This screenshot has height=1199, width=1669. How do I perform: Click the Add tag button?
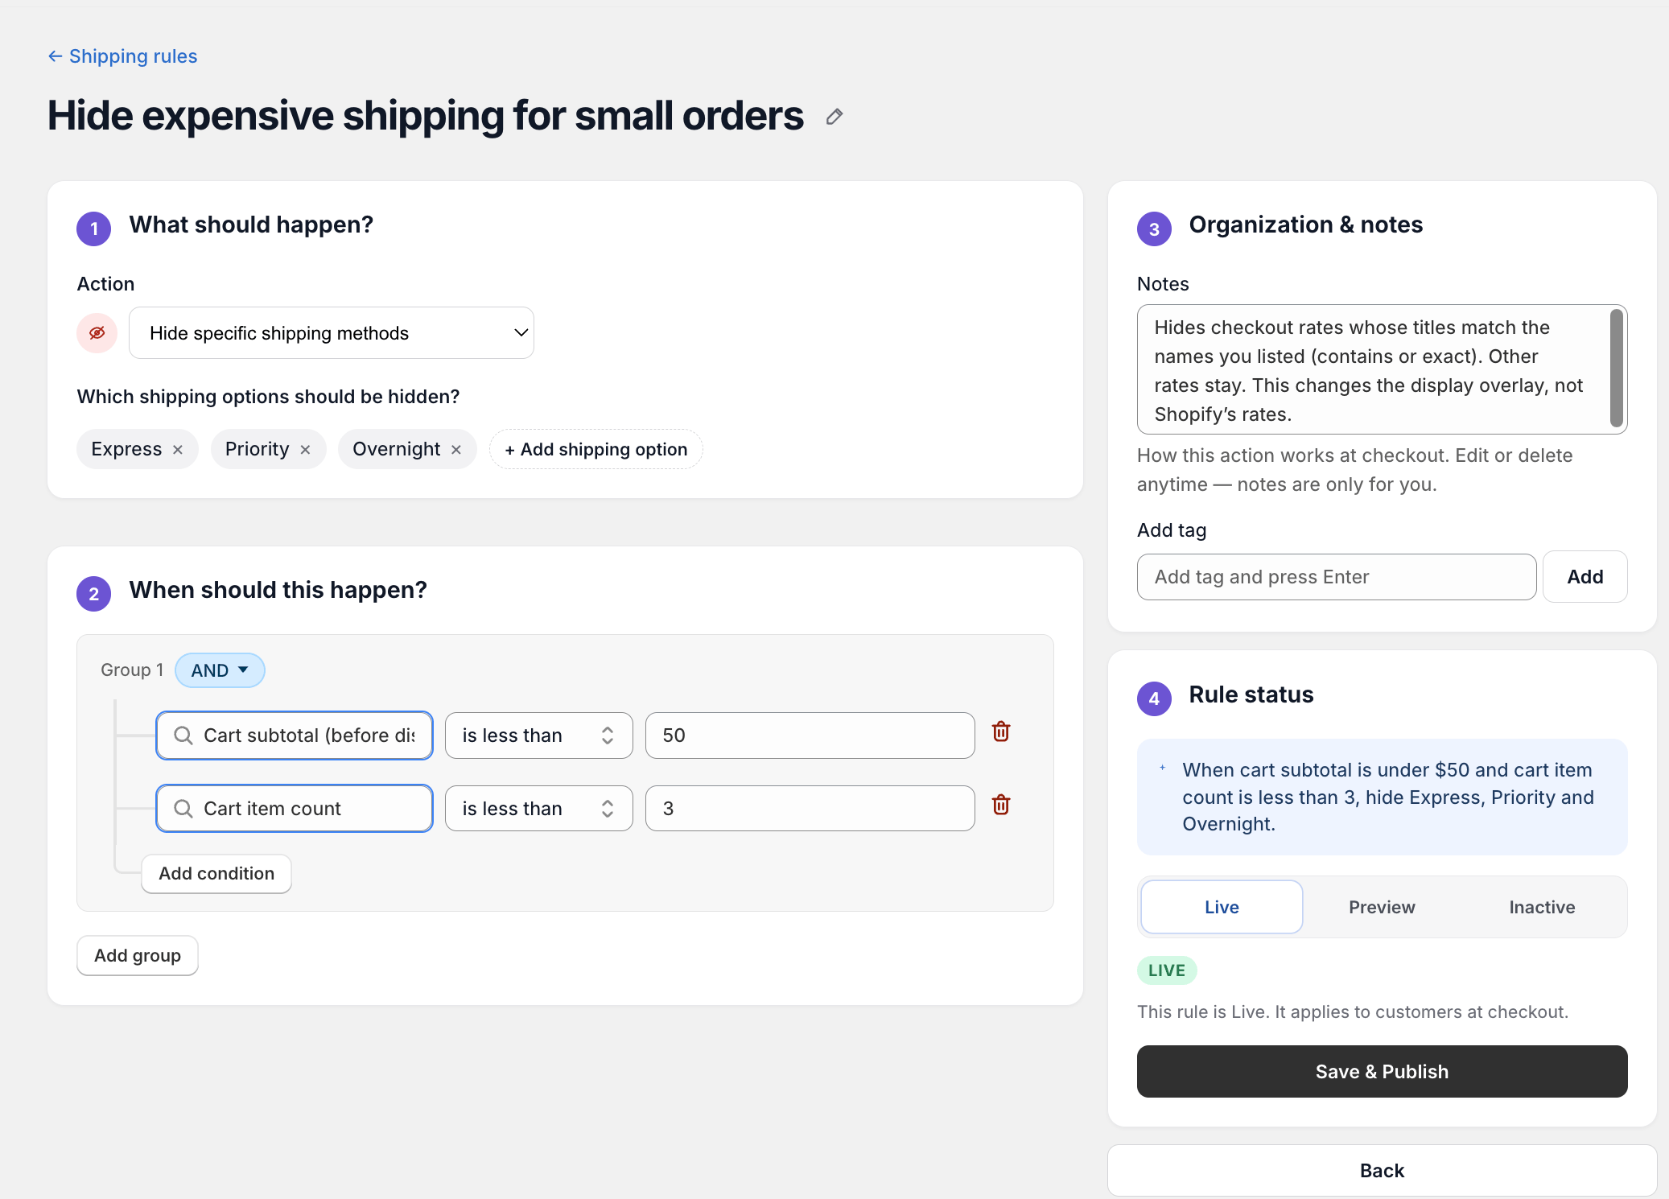click(1585, 577)
